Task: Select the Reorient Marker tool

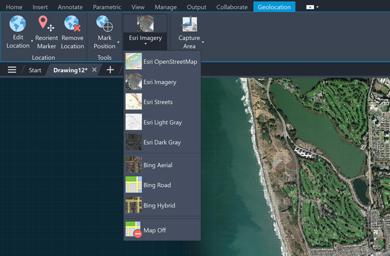Action: point(46,32)
